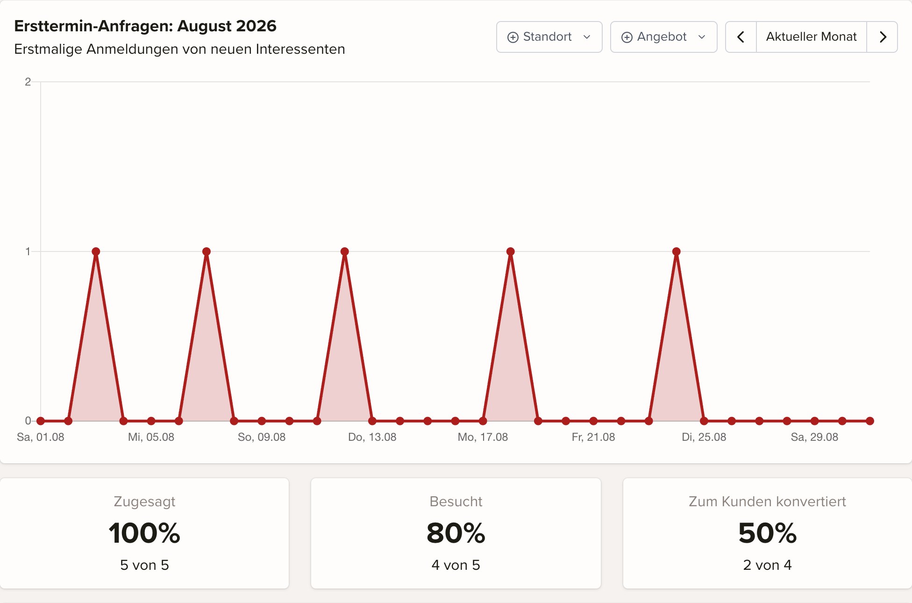912x603 pixels.
Task: Go to previous month with left arrow
Action: (741, 37)
